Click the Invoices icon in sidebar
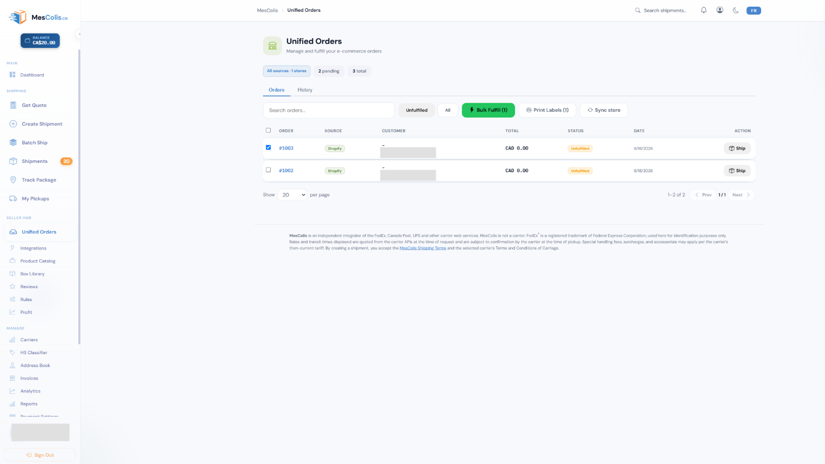The image size is (825, 464). coord(12,378)
